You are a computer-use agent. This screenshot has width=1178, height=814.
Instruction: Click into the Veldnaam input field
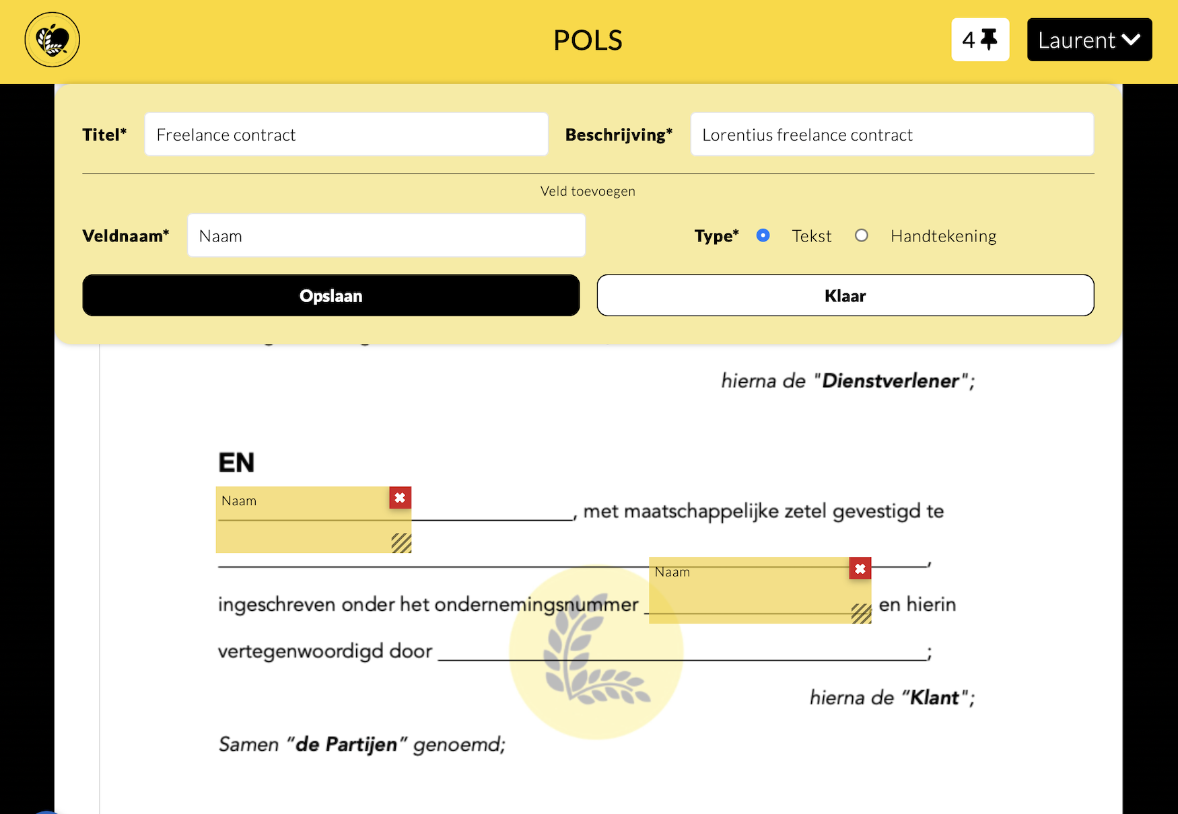(x=386, y=235)
